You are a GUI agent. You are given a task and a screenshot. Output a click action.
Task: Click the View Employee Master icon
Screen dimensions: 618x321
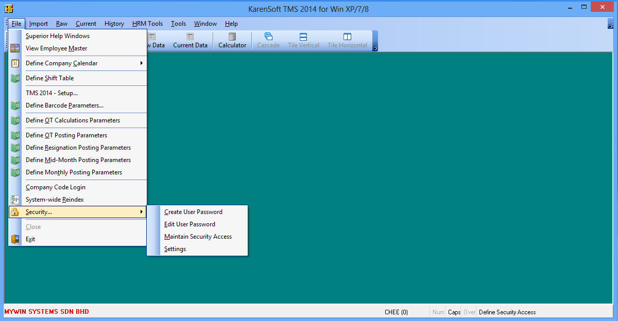[x=15, y=48]
